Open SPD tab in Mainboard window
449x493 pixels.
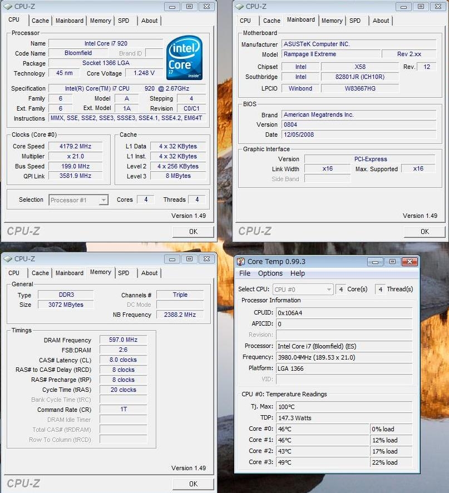click(x=355, y=21)
